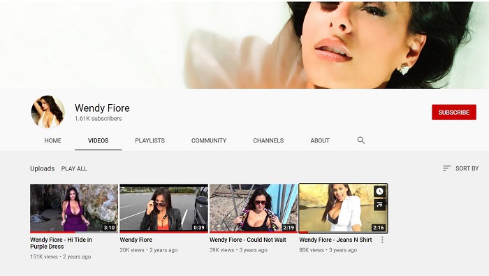This screenshot has width=489, height=276.
Task: Go to the Community tab
Action: (209, 140)
